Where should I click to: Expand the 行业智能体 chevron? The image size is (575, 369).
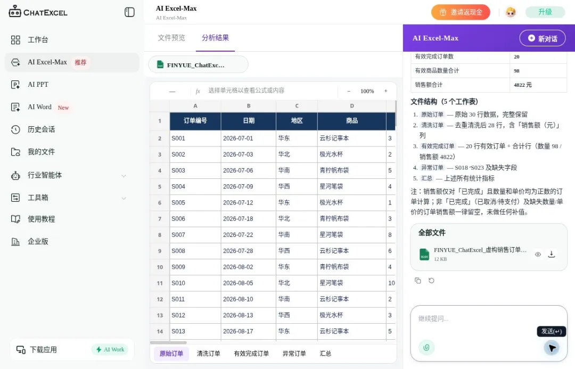(x=124, y=176)
